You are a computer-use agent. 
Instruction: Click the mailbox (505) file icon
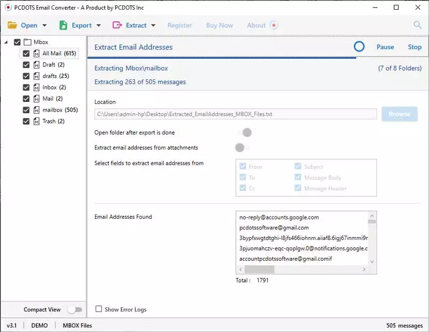tap(36, 110)
